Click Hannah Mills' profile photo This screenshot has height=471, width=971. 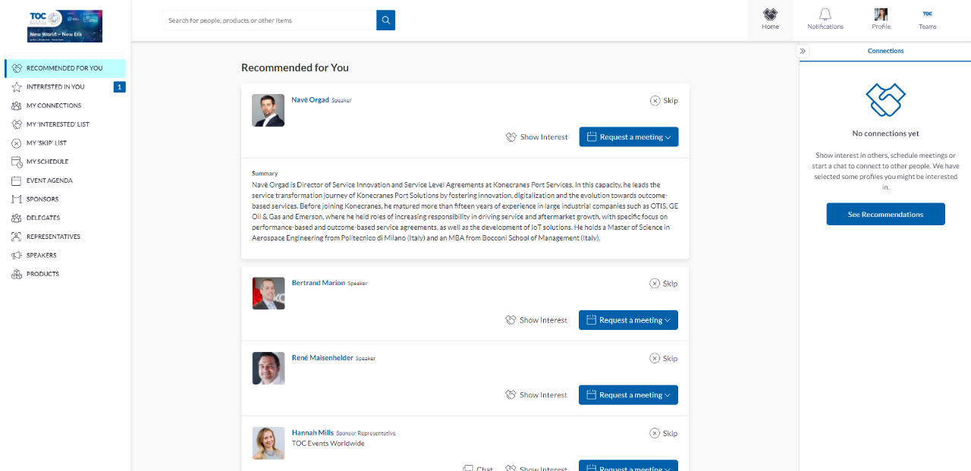pyautogui.click(x=269, y=443)
